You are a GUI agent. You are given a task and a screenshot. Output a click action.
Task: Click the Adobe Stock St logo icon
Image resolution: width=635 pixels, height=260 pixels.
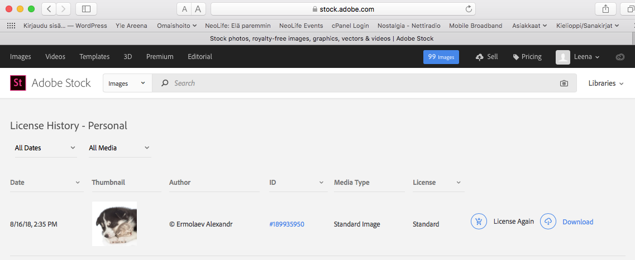(x=18, y=83)
